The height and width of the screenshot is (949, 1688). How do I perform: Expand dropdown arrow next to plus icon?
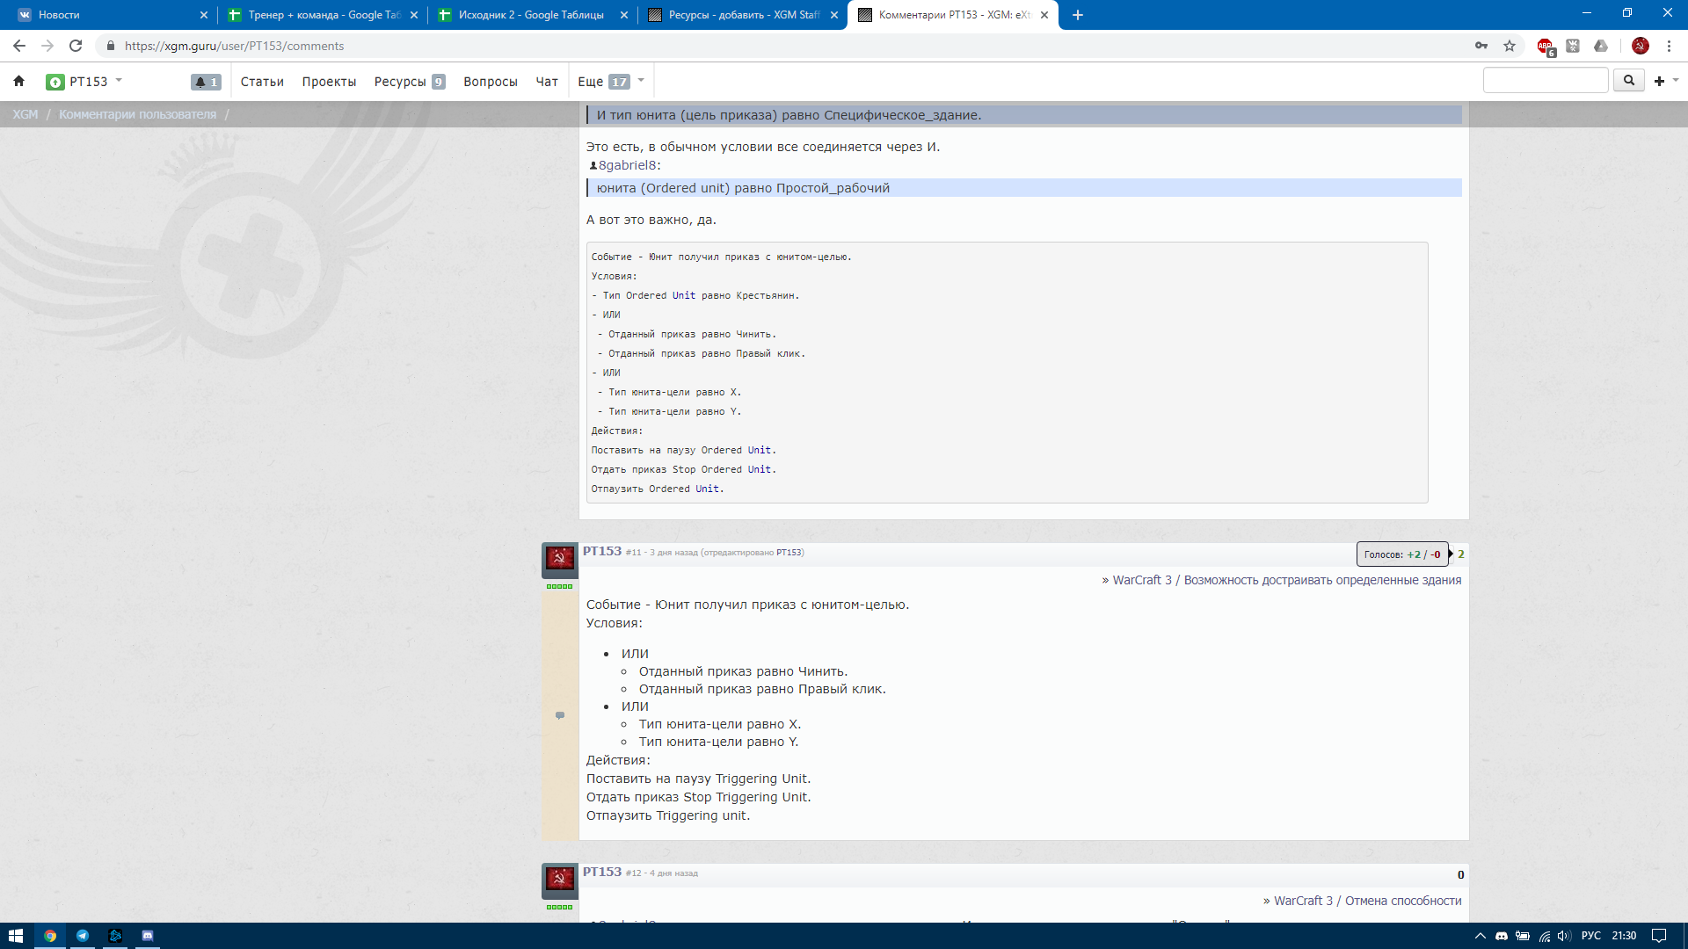pos(1676,81)
